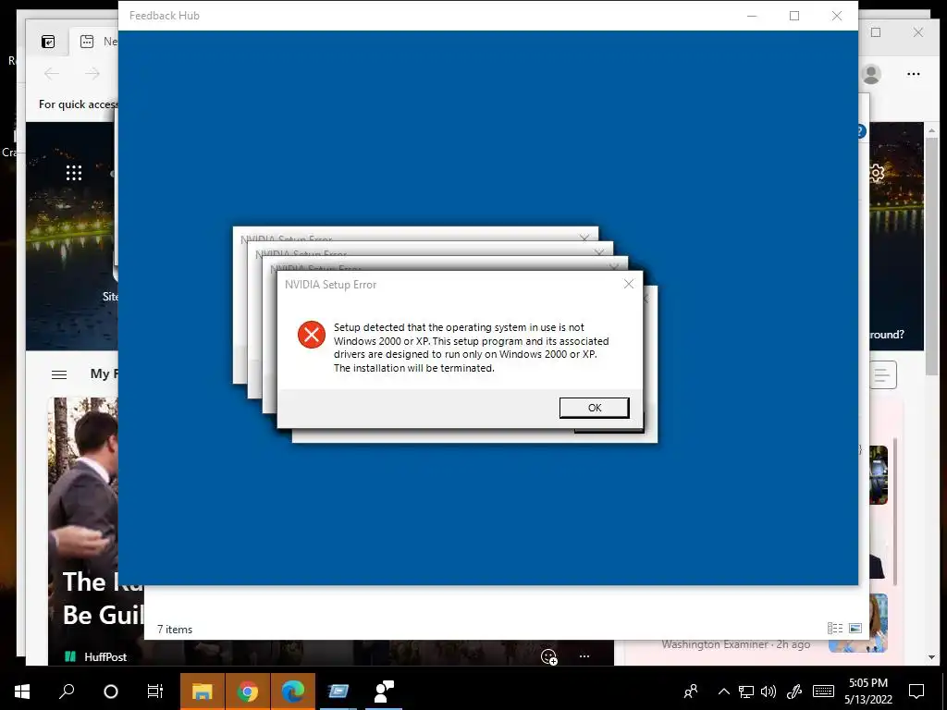This screenshot has height=710, width=947.
Task: Open Edge's Settings and more ellipsis menu
Action: click(x=913, y=74)
